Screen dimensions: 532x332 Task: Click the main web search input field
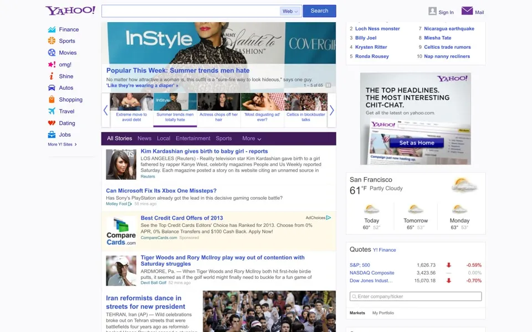coord(191,11)
